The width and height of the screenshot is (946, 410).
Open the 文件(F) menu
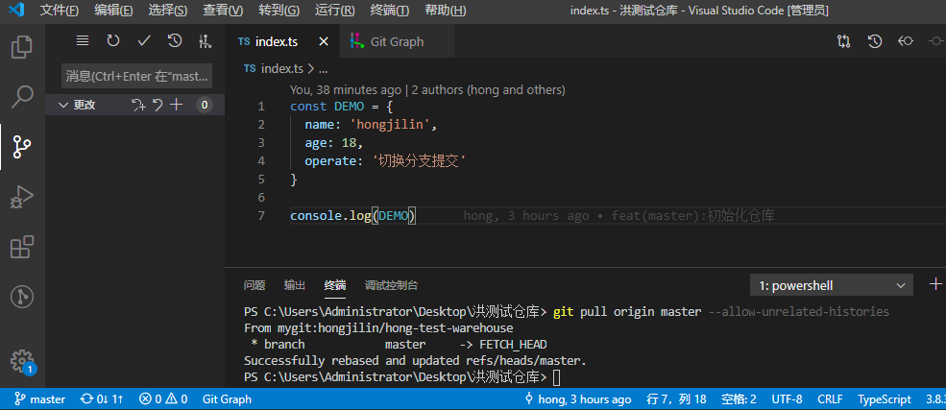pyautogui.click(x=60, y=11)
